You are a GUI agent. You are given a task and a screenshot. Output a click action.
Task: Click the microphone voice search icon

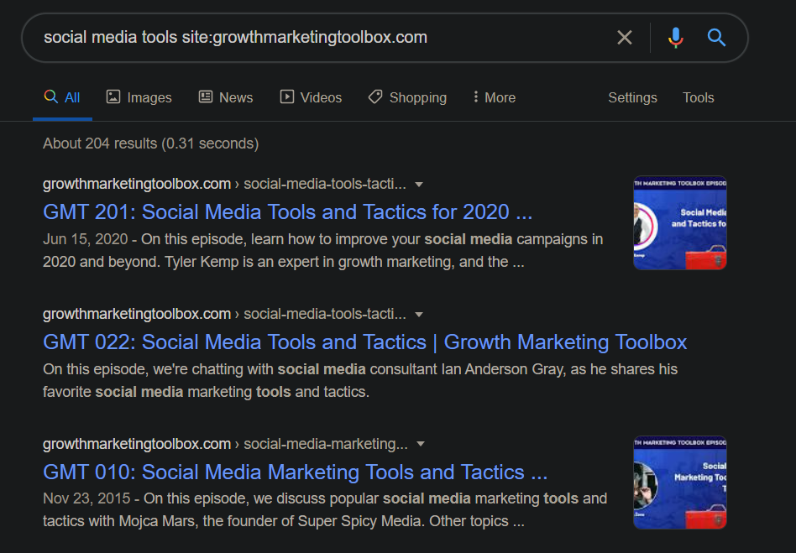[x=675, y=38]
